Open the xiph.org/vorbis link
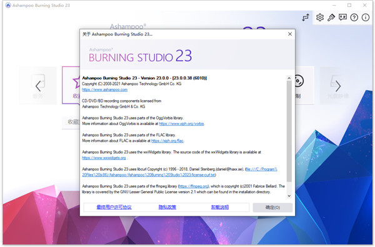This screenshot has width=375, height=247. (x=181, y=124)
